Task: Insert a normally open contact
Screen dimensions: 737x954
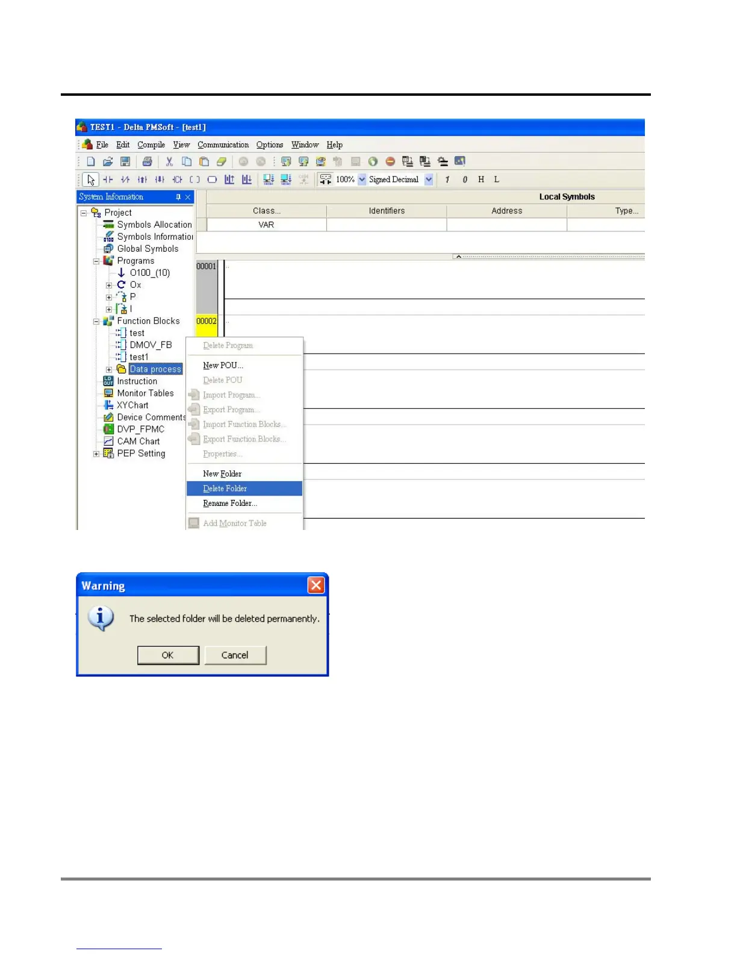Action: coord(108,179)
